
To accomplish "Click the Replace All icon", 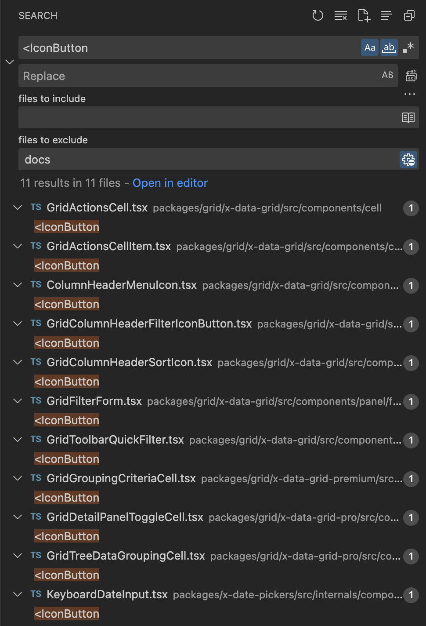I will click(x=411, y=76).
